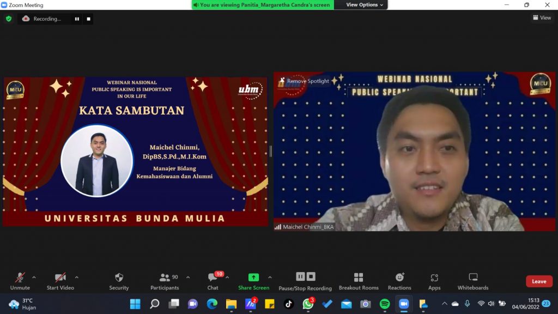
Task: Open the Chat panel with 10 unread
Action: click(x=213, y=281)
